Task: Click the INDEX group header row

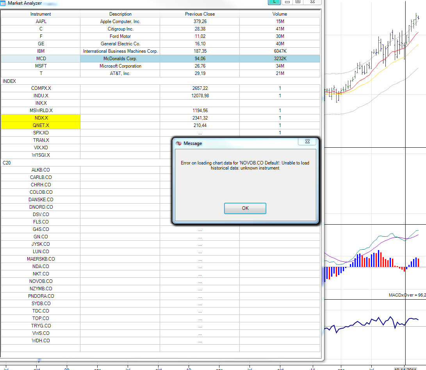Action: click(x=160, y=81)
